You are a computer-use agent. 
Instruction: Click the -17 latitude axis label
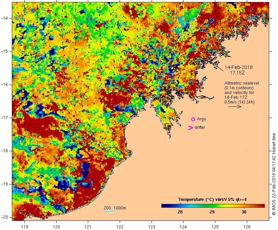click(x=4, y=118)
